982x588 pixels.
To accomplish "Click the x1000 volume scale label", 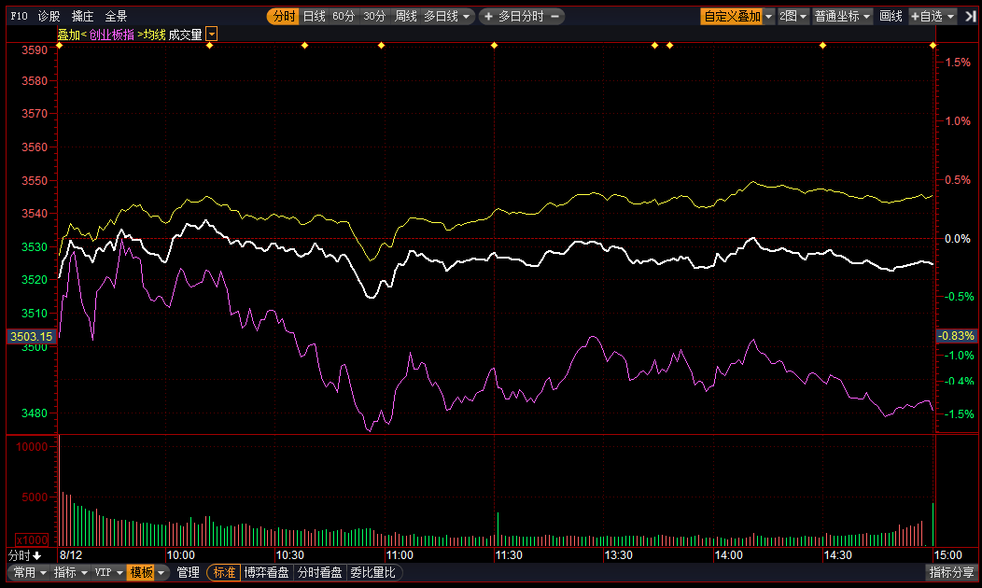I will tap(32, 539).
